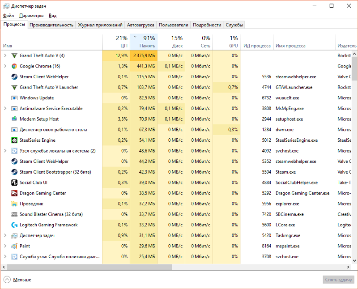Sort by the ИД процесса column header
This screenshot has width=358, height=289.
(257, 42)
